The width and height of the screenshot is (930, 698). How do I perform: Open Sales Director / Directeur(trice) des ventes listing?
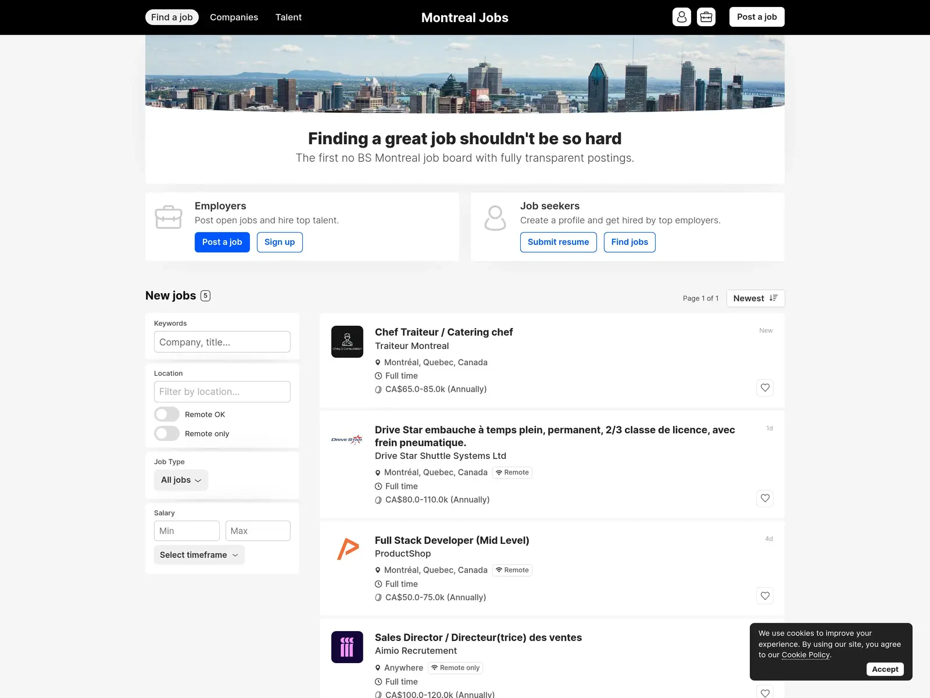478,638
